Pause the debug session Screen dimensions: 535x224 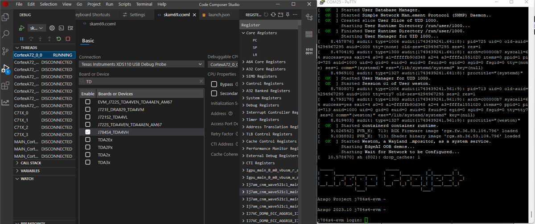(x=21, y=39)
